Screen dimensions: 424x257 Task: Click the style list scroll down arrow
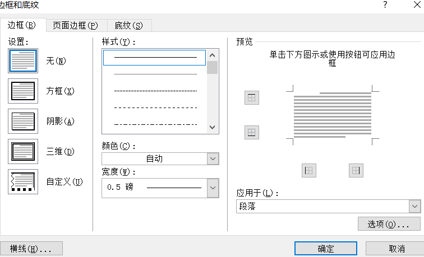coord(212,127)
